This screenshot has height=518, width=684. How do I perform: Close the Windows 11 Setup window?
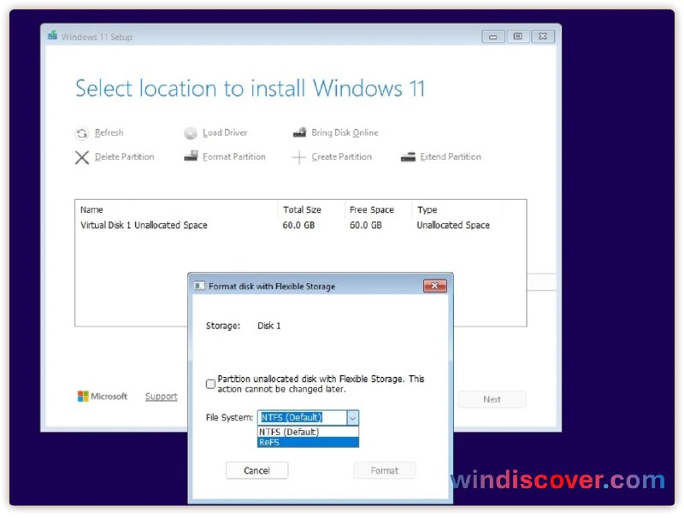click(543, 37)
